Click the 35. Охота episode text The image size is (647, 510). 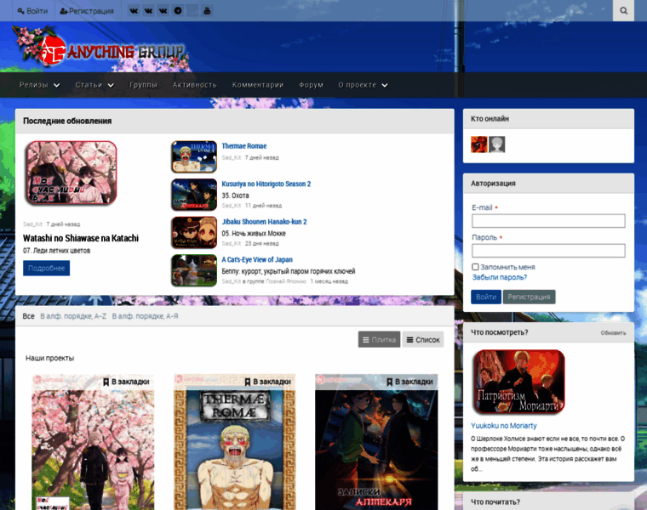coord(235,195)
